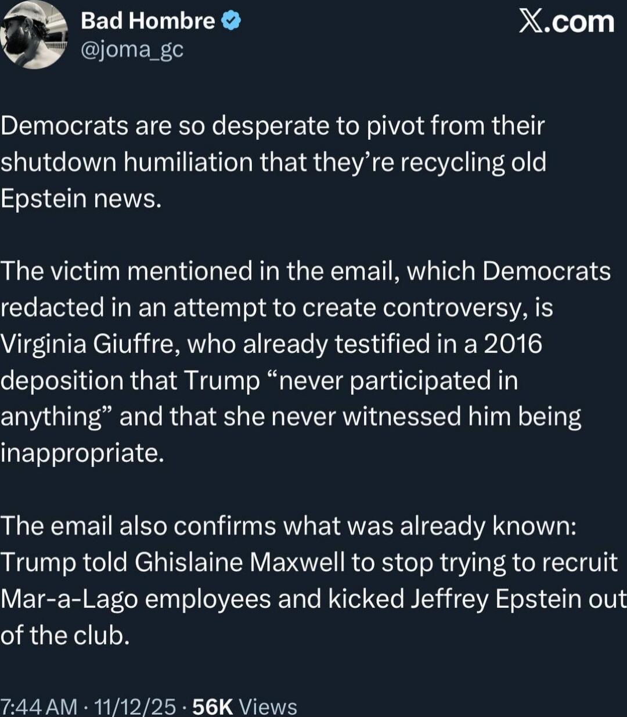Select the 11/12/25 timestamp
Image resolution: width=627 pixels, height=717 pixels.
click(131, 707)
